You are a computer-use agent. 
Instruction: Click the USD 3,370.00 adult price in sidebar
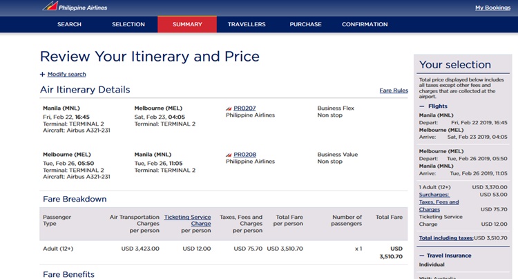point(490,187)
